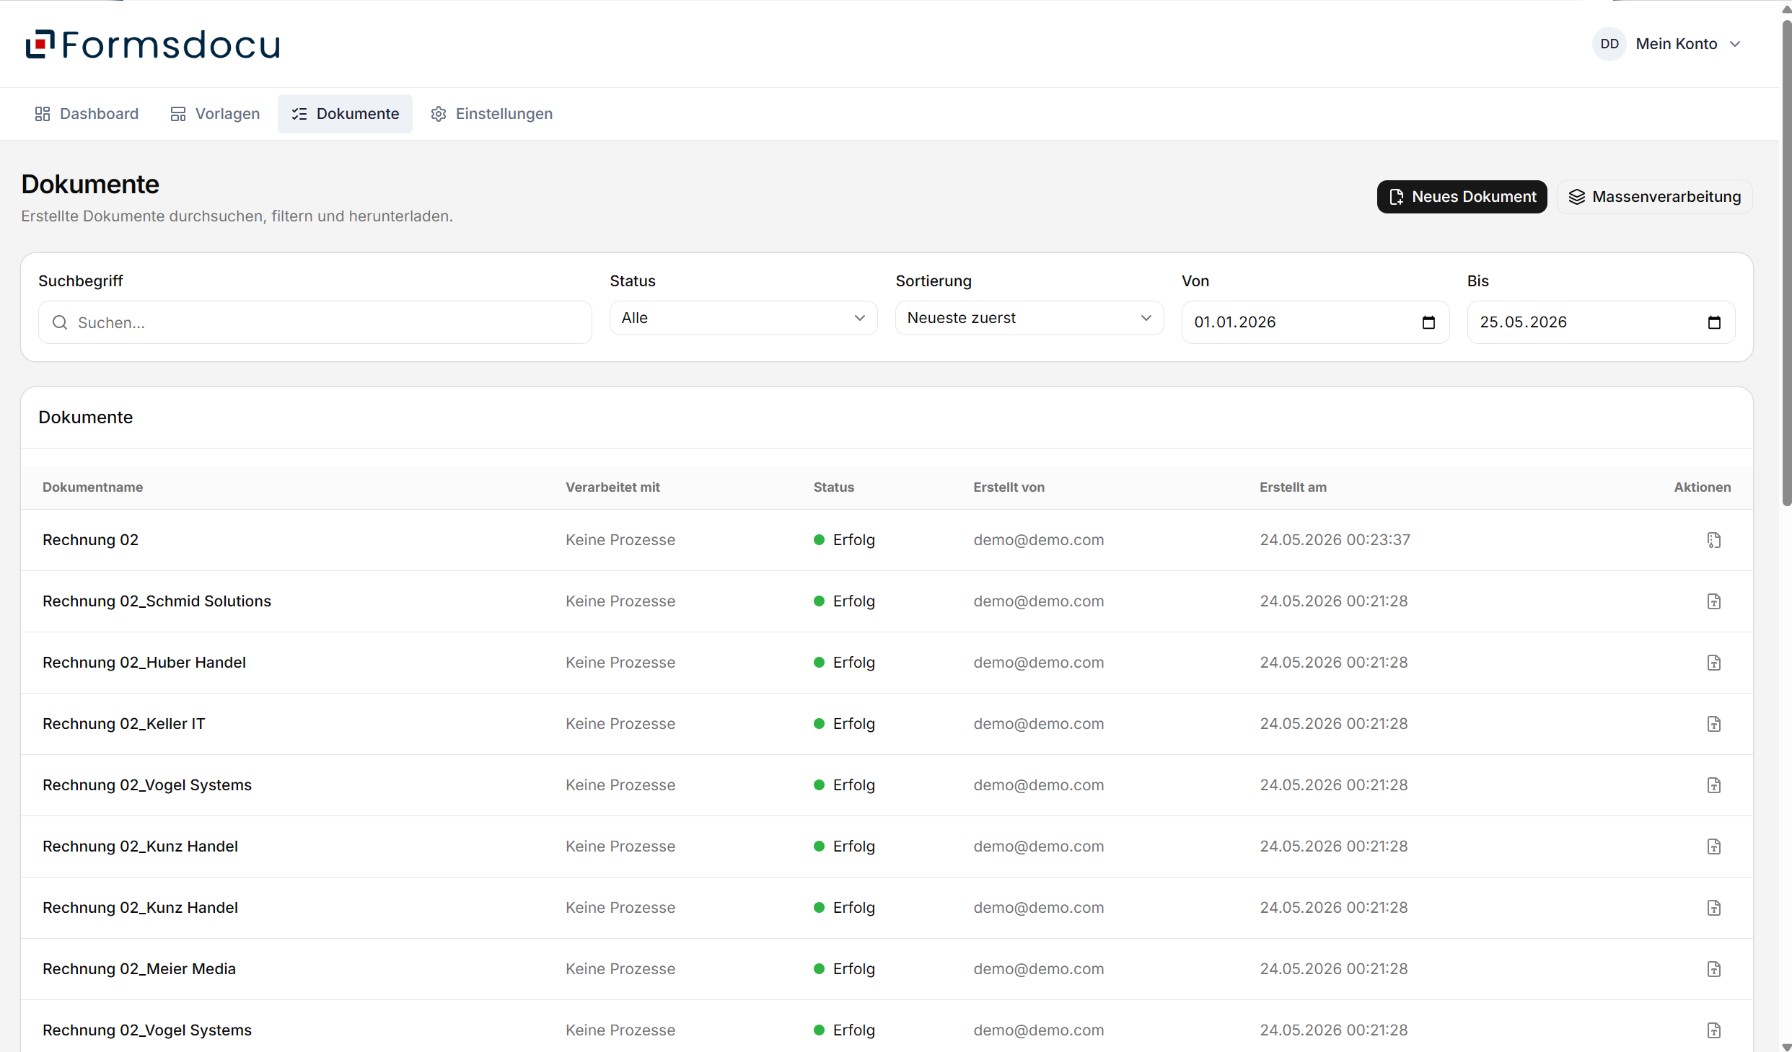Screen dimensions: 1792x1052
Task: Click the Einstellungen gear icon
Action: (438, 114)
